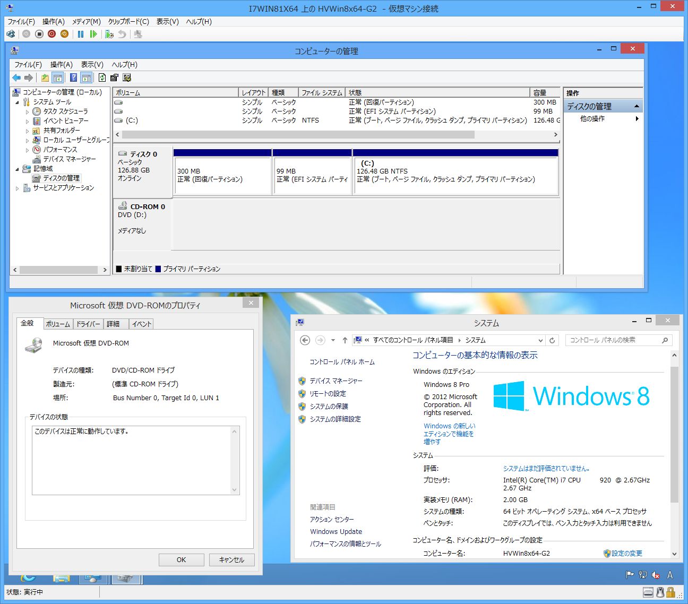The height and width of the screenshot is (604, 688).
Task: Click refresh button in System address bar
Action: coord(552,340)
